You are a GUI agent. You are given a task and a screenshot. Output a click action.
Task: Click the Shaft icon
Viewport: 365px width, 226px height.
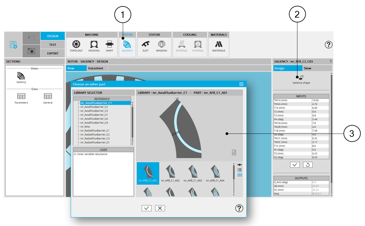point(109,46)
